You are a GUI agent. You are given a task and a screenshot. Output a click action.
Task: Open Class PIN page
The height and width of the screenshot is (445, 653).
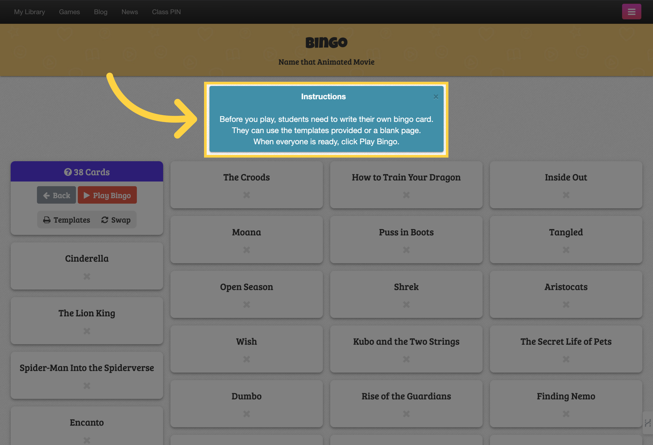(x=166, y=12)
